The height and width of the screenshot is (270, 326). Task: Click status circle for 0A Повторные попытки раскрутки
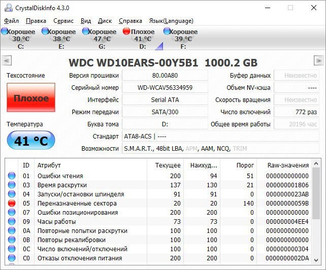click(x=12, y=230)
